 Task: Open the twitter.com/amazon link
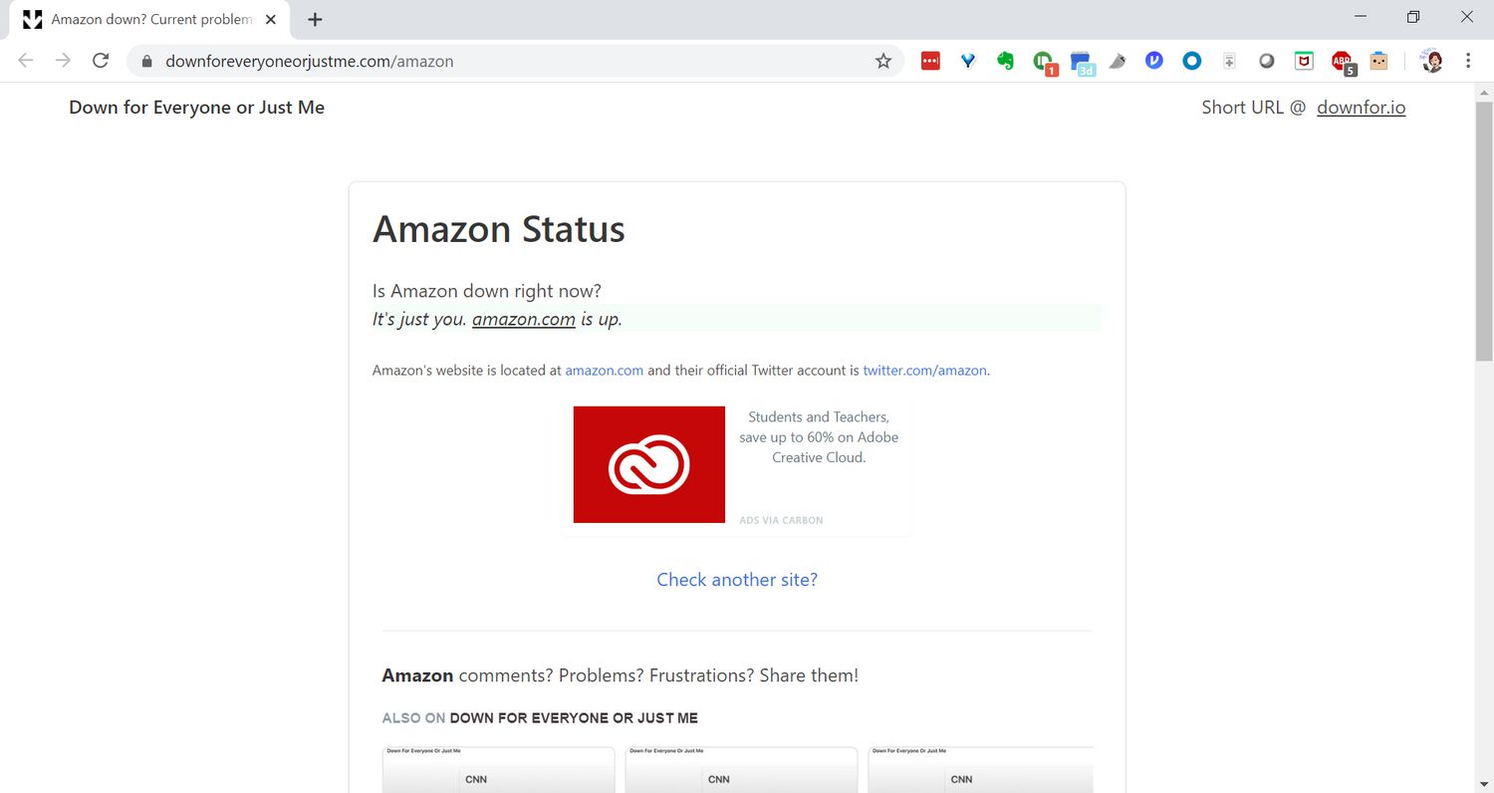pyautogui.click(x=924, y=371)
